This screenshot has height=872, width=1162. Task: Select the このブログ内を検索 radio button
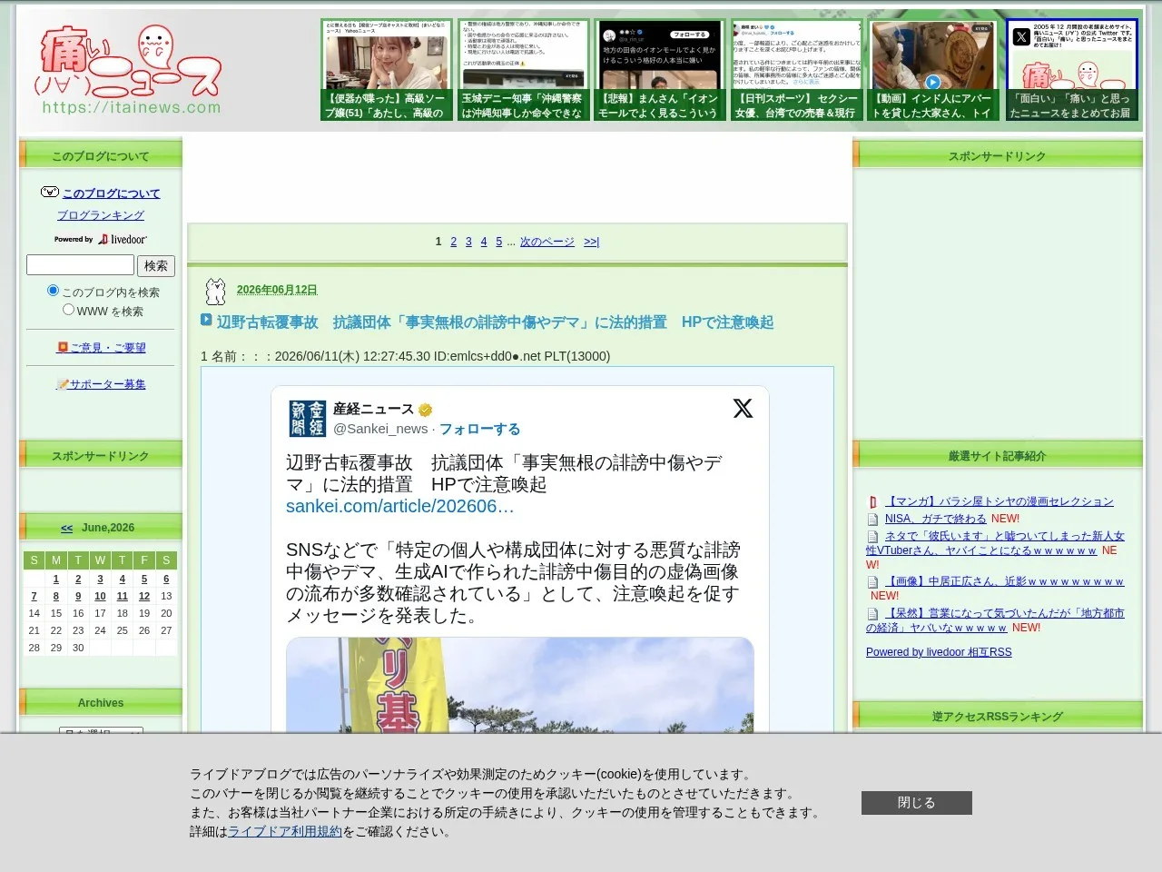(x=53, y=291)
